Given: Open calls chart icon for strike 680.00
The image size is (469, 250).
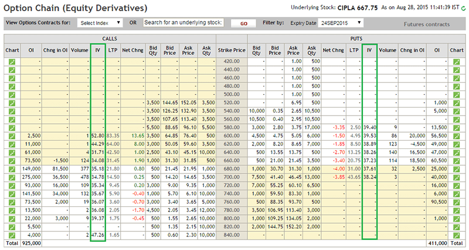Looking at the screenshot, I should (12, 169).
